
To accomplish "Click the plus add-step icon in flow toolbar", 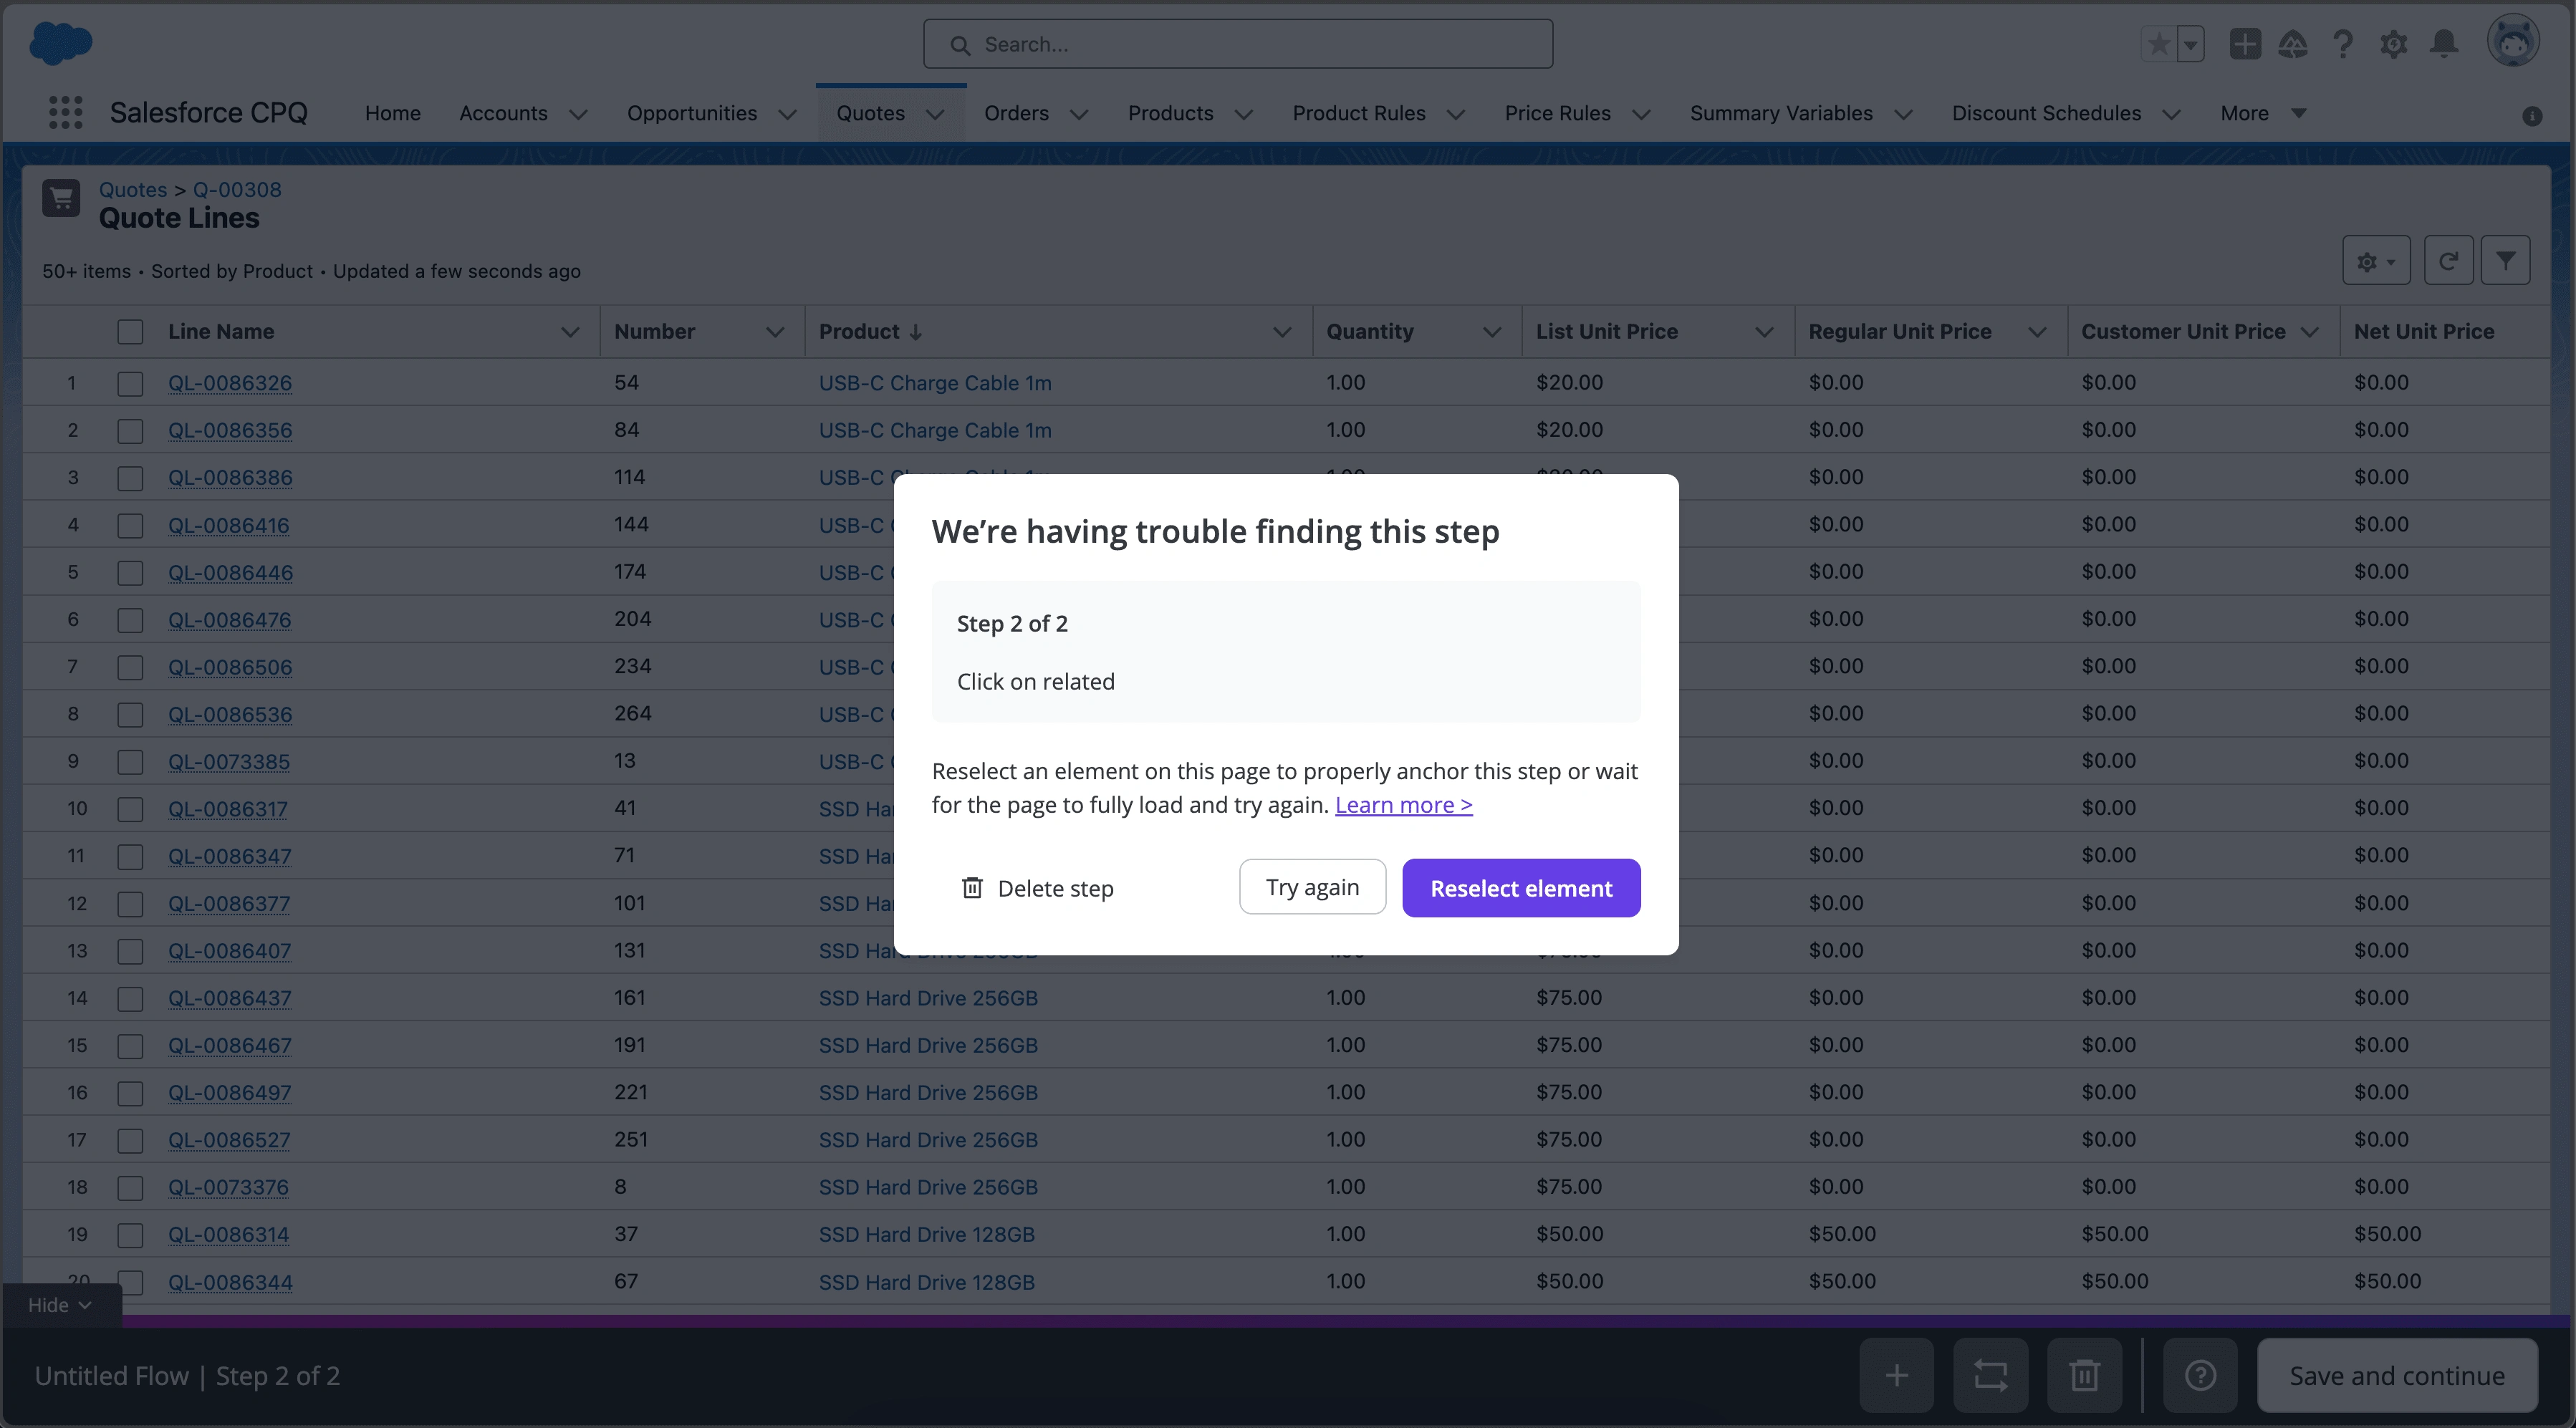I will pos(1896,1375).
